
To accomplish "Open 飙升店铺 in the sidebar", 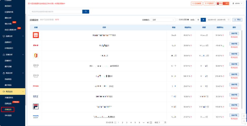I will point(8,67).
